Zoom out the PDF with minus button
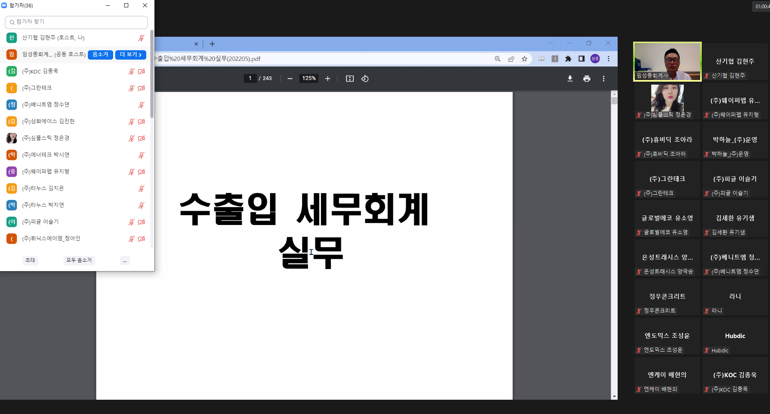The width and height of the screenshot is (770, 414). point(290,78)
